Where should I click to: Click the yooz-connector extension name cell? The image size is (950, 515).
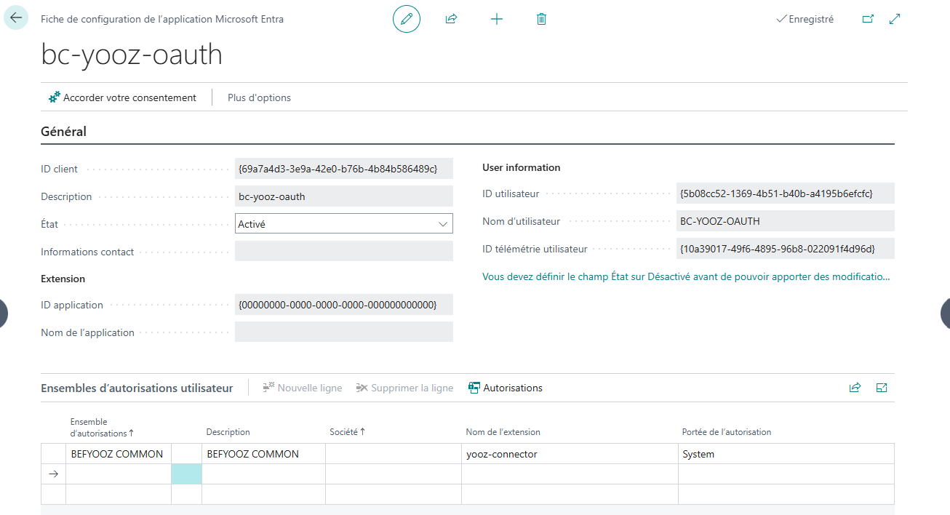502,454
